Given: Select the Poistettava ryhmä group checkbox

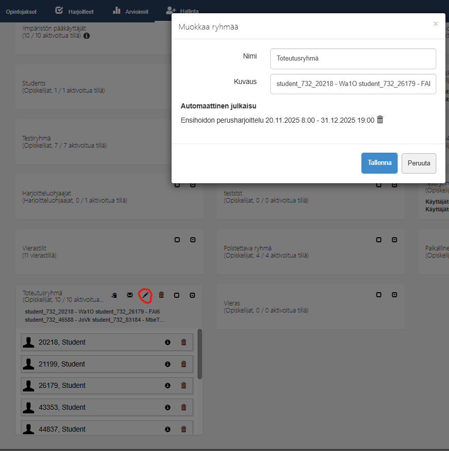Looking at the screenshot, I should (379, 240).
